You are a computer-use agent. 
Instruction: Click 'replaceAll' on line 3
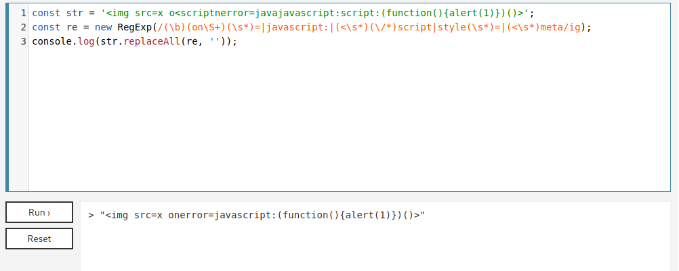[152, 41]
